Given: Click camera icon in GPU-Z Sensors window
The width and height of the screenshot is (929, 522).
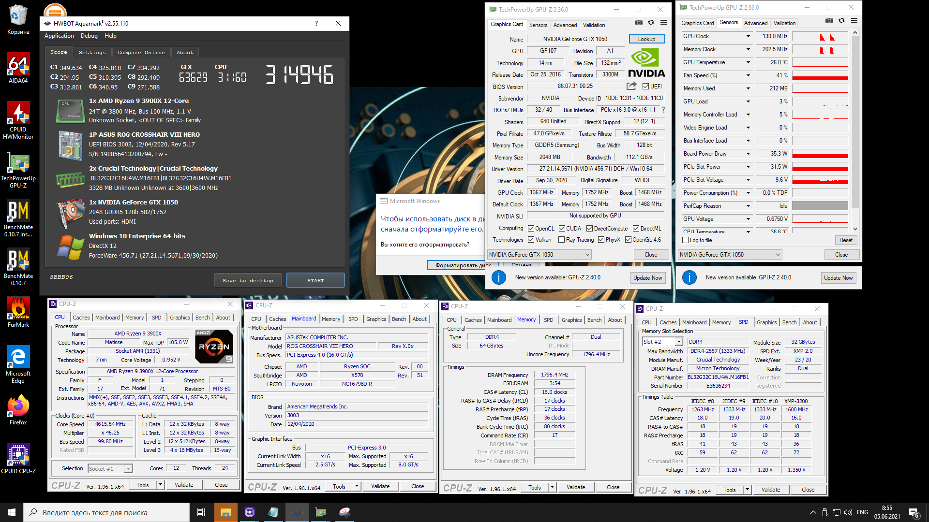Looking at the screenshot, I should tap(829, 20).
